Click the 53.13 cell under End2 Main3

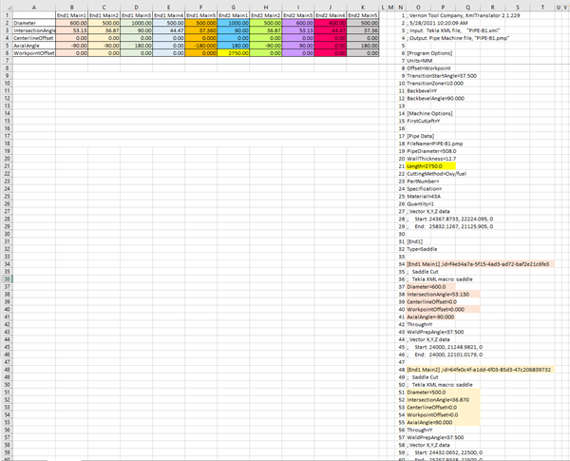(x=298, y=30)
